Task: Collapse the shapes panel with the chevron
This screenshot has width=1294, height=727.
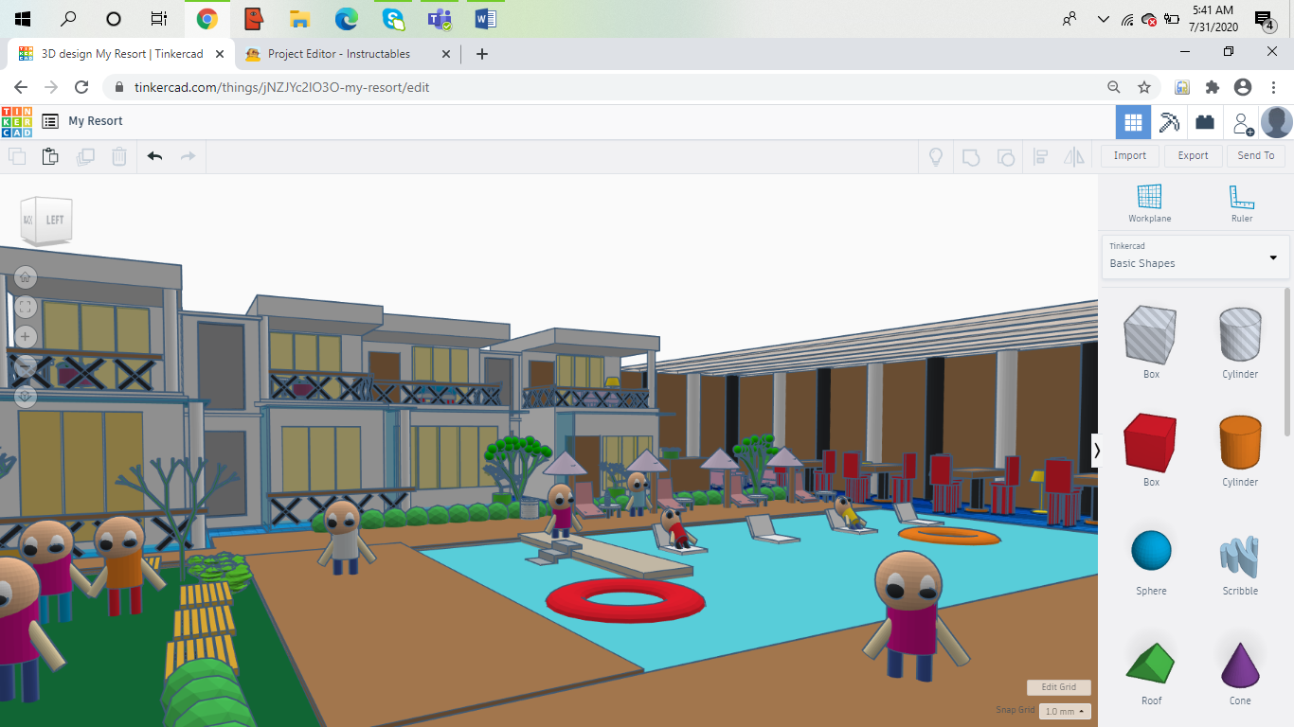Action: click(x=1097, y=451)
